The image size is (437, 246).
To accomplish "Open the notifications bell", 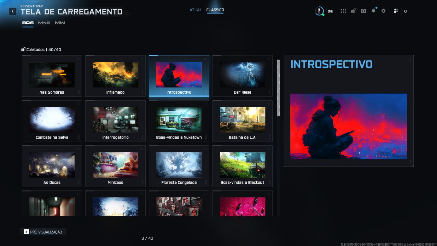I will coord(374,11).
